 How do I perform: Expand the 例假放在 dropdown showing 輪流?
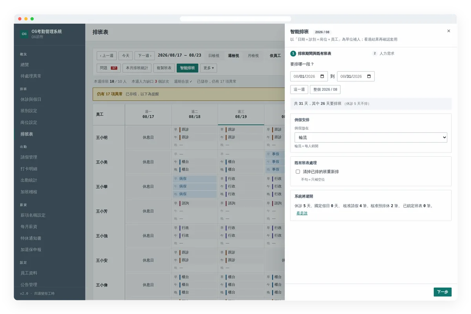(x=371, y=138)
